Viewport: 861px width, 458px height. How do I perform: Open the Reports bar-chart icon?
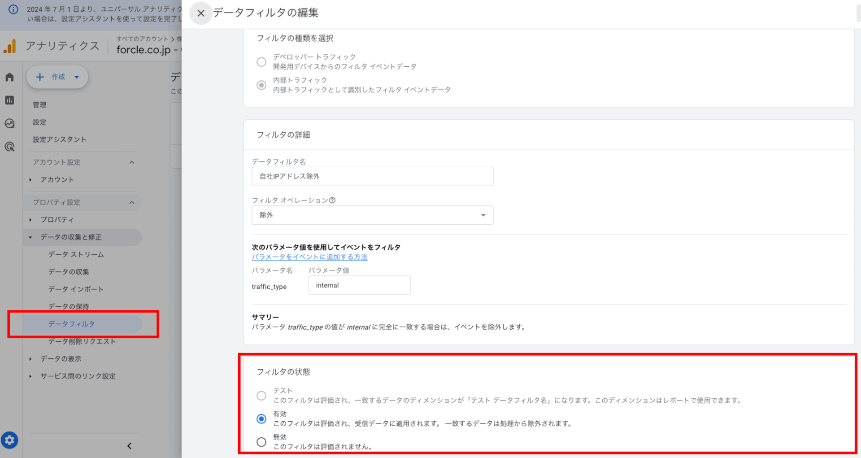[x=9, y=100]
